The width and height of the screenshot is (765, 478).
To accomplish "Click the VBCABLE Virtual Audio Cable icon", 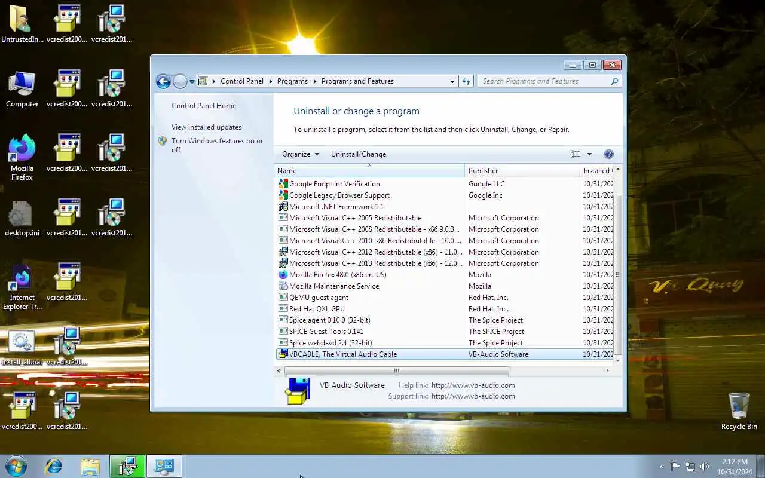I will (283, 354).
